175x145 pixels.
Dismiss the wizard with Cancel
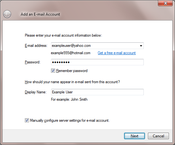[158, 136]
